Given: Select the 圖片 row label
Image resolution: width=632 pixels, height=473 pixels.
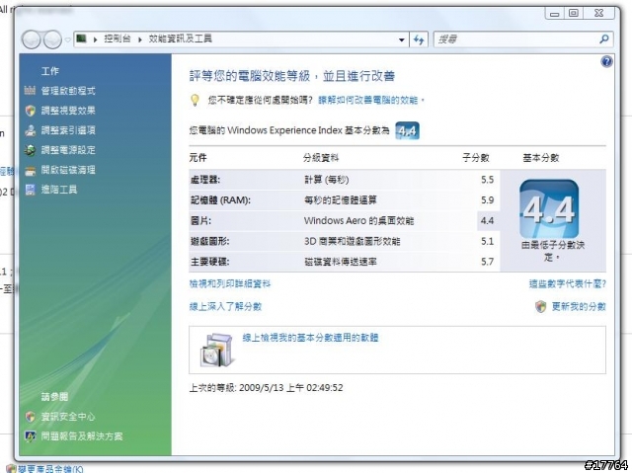Looking at the screenshot, I should 200,221.
